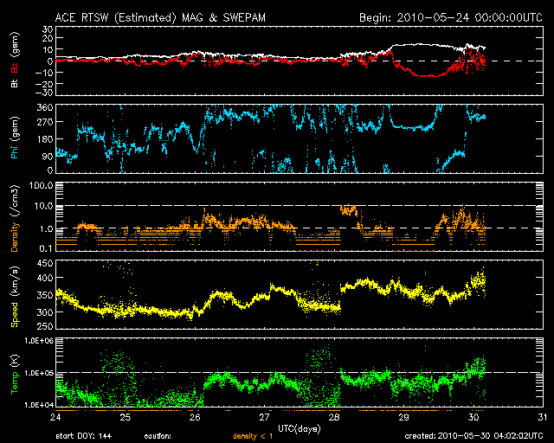Screen dimensions: 554x443
Task: Click the '10.0' tick on Density axis
Action: pyautogui.click(x=43, y=206)
